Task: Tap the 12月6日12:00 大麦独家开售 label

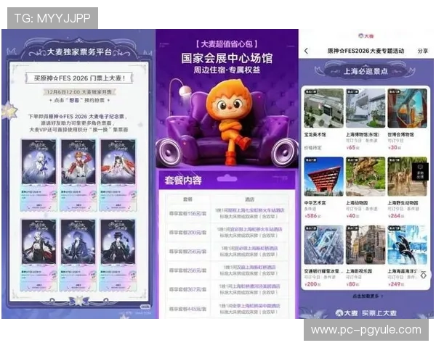Action: [x=79, y=92]
